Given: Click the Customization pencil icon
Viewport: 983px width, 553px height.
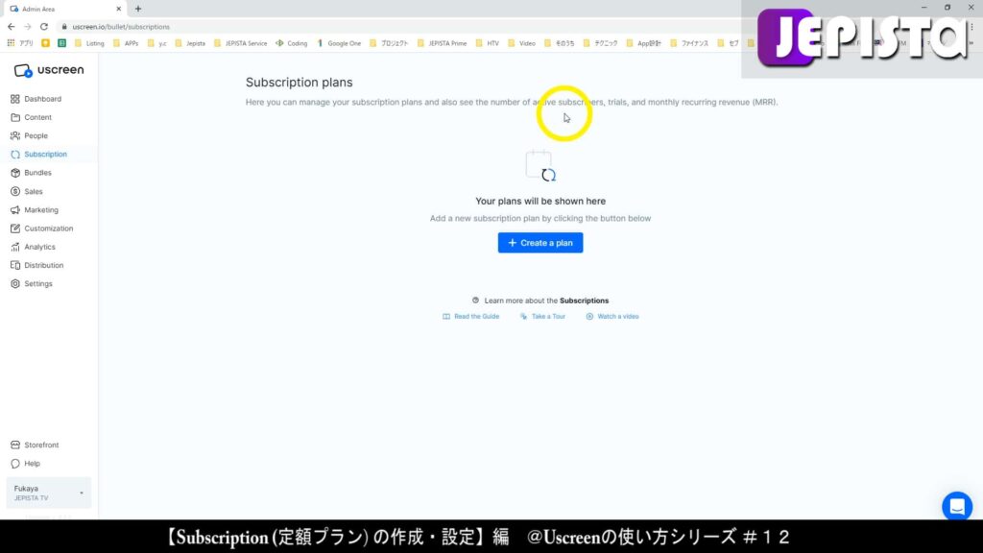Looking at the screenshot, I should [15, 228].
